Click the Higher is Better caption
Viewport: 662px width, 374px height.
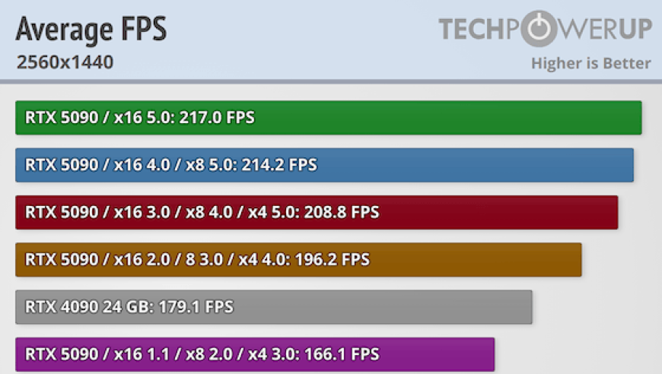coord(591,63)
